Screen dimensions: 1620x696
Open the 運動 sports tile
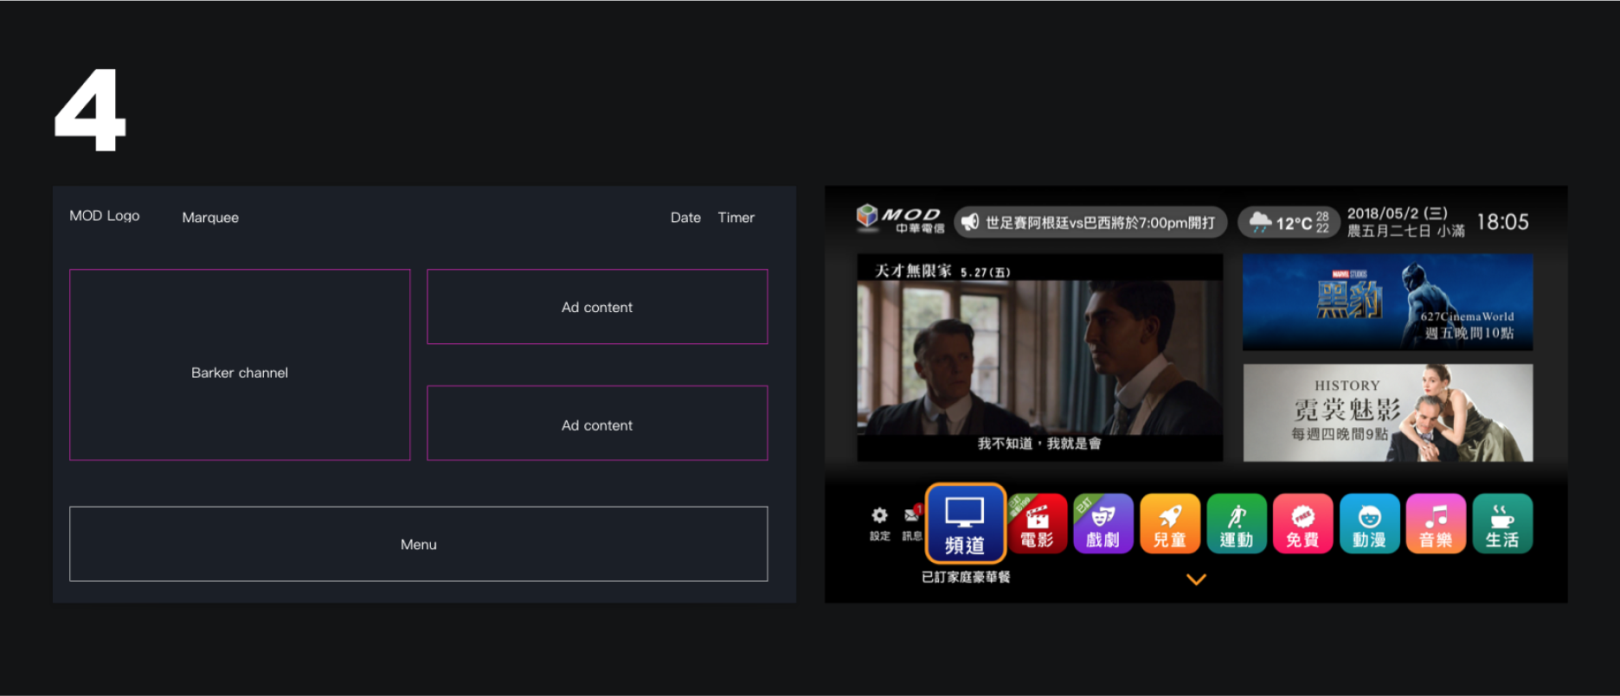point(1236,524)
